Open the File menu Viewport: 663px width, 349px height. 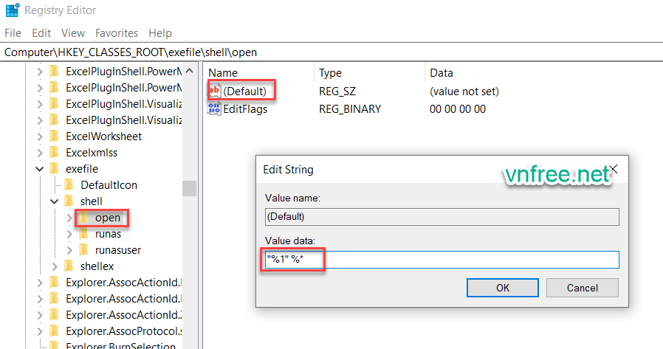click(13, 33)
